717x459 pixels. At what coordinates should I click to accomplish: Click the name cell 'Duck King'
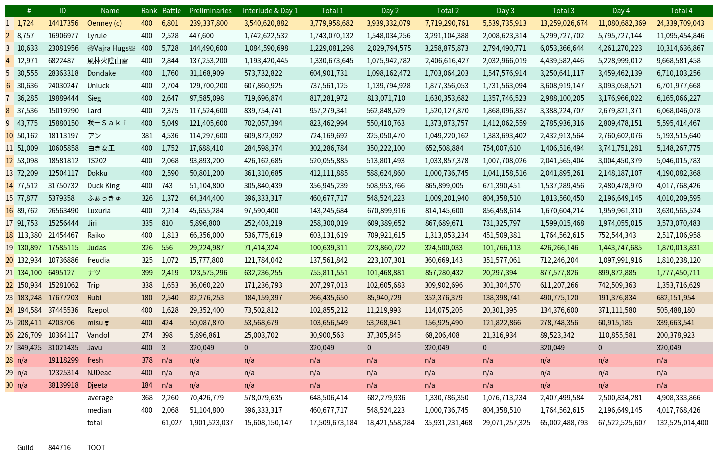point(103,186)
